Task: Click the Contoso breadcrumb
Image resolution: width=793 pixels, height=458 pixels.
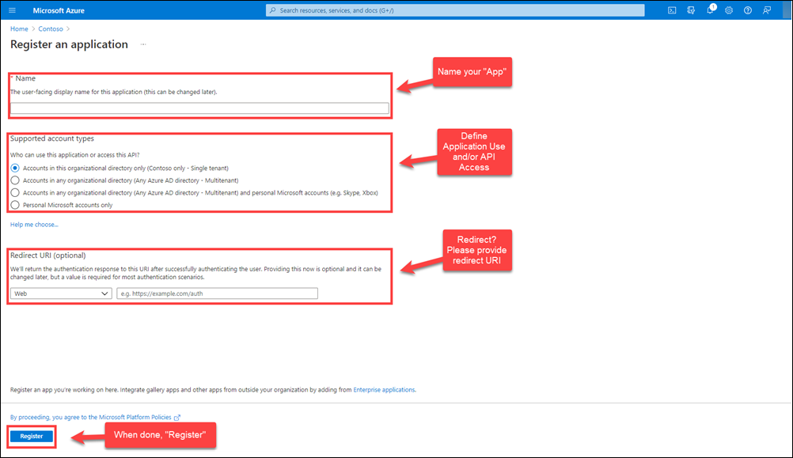Action: coord(50,28)
